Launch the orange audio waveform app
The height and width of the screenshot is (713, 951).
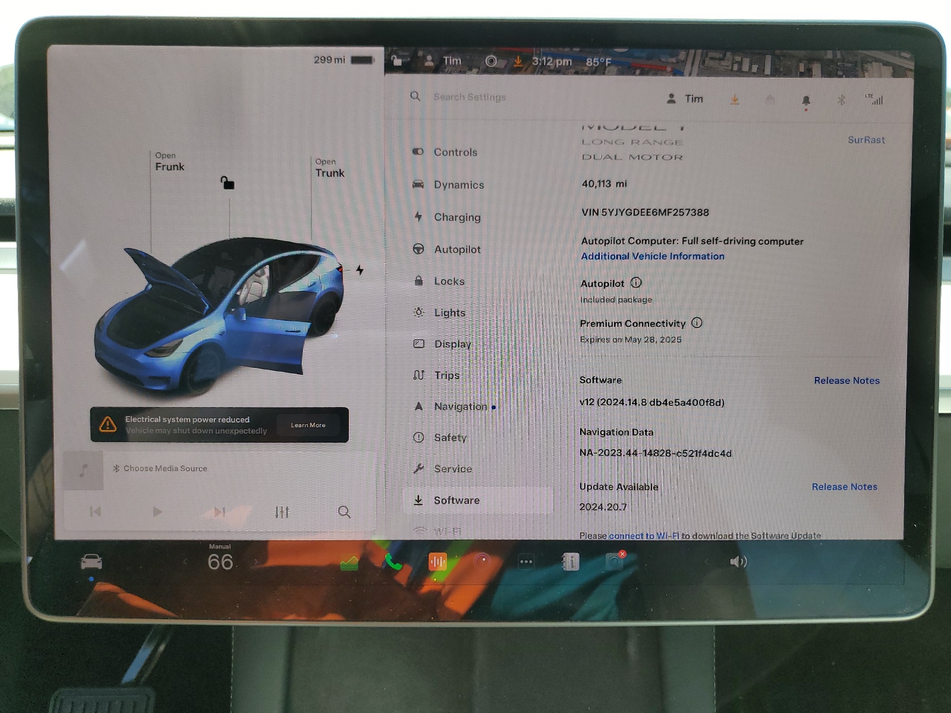coord(437,561)
